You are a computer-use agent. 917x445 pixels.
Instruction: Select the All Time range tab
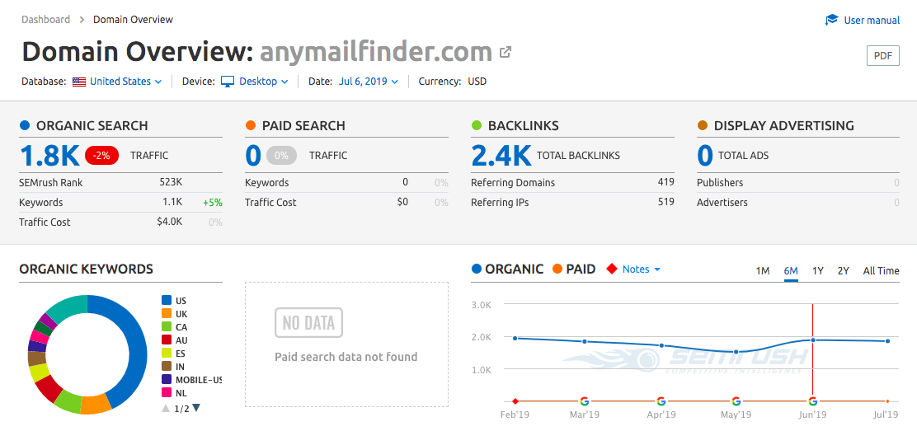point(882,271)
